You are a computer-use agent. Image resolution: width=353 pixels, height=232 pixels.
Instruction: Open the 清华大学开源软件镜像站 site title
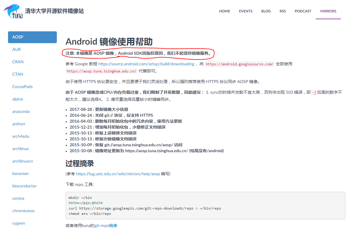coord(54,11)
